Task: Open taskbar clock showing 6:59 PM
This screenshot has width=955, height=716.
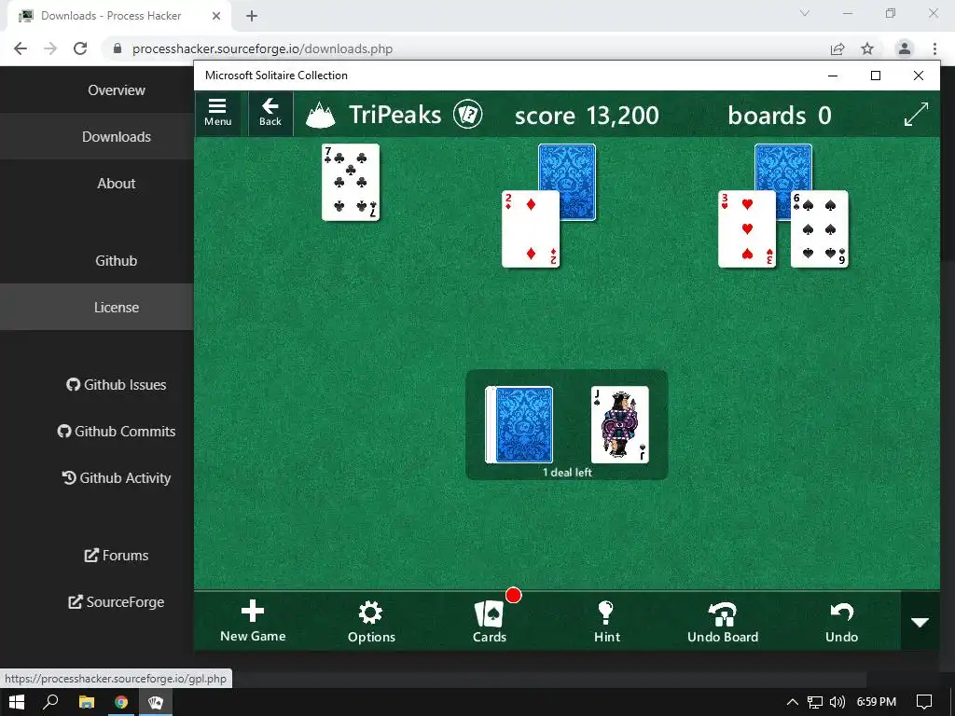Action: [x=877, y=702]
